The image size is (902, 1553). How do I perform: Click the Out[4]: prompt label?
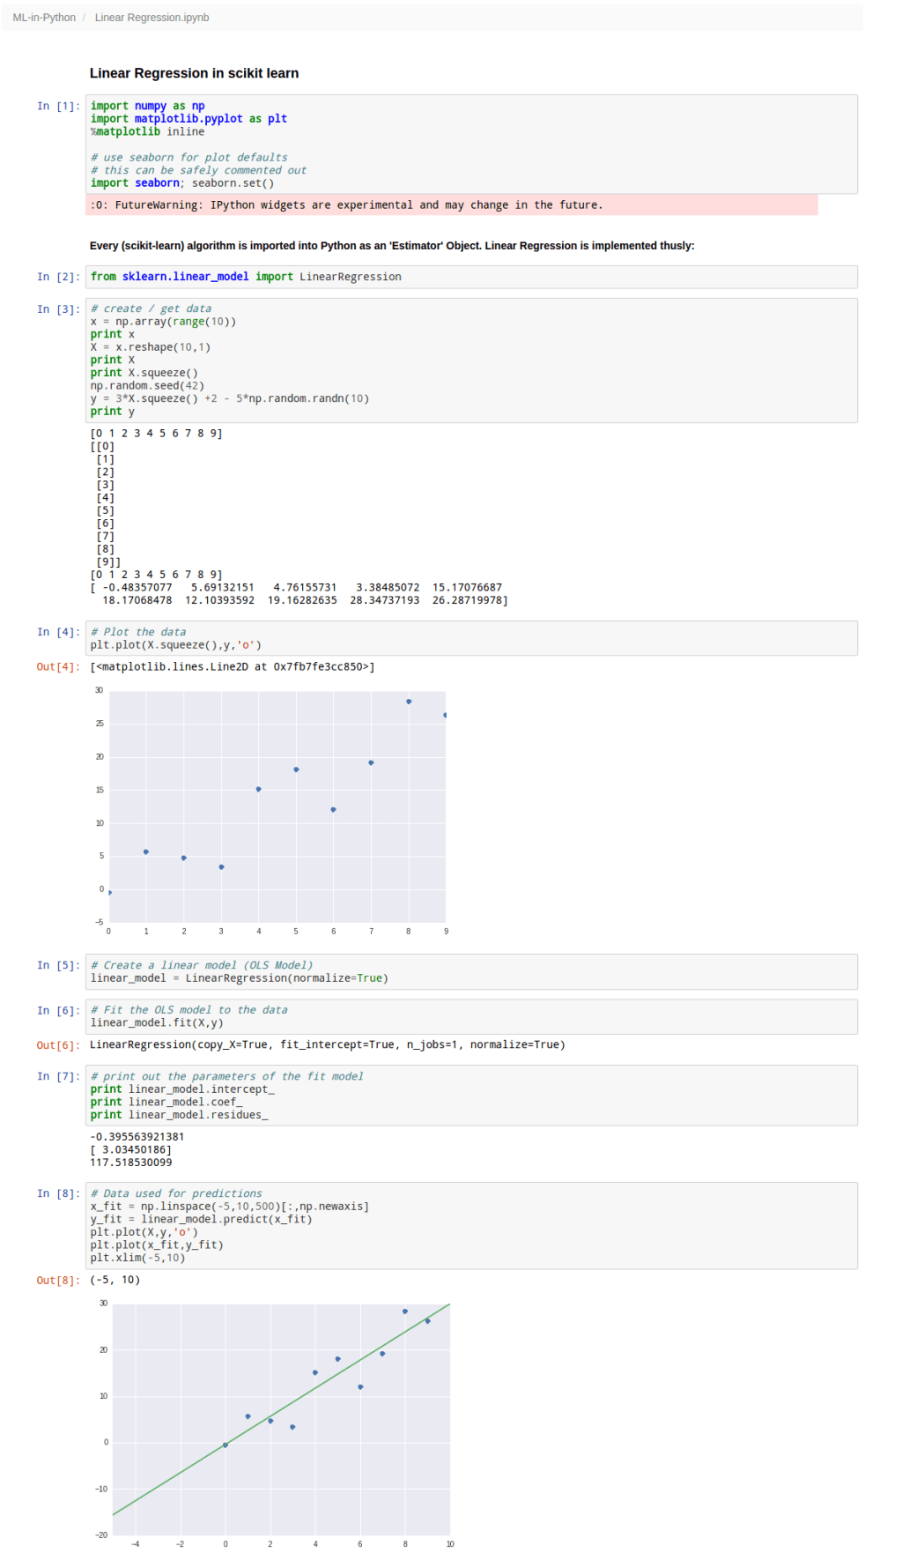(58, 667)
